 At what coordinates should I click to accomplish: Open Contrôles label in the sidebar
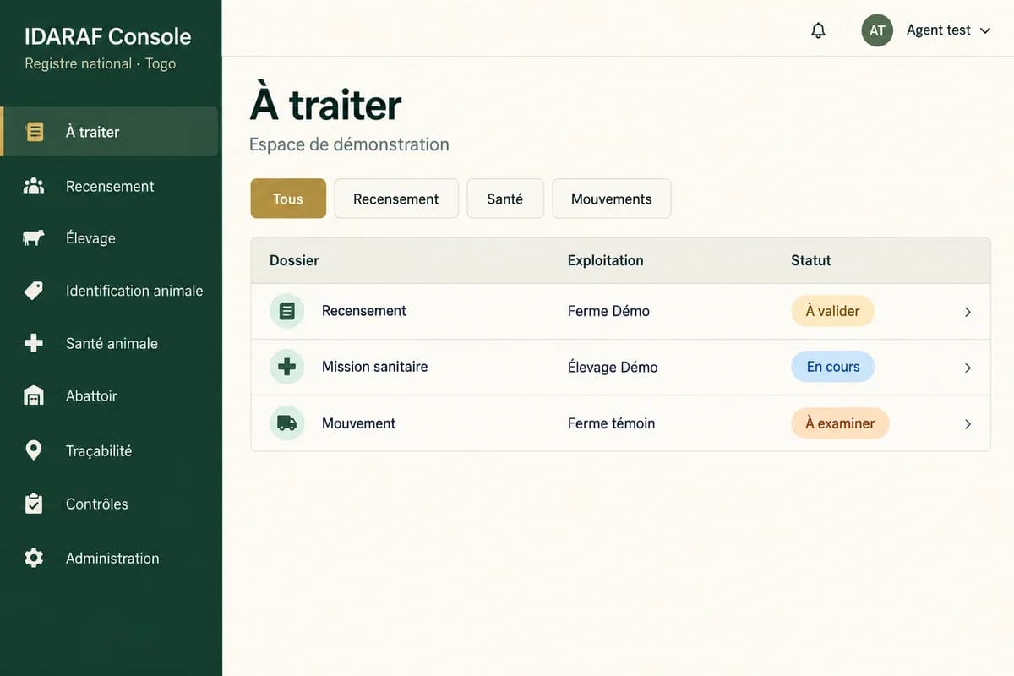coord(97,504)
